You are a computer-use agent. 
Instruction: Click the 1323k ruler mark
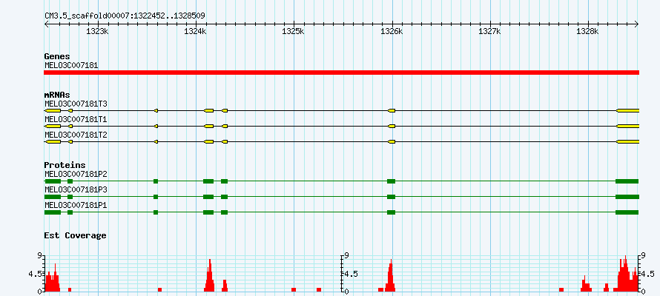[98, 32]
